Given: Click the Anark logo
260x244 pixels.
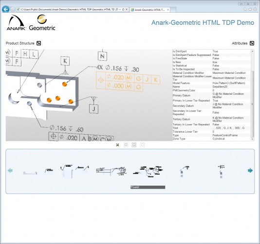Looking at the screenshot, I should click(17, 22).
